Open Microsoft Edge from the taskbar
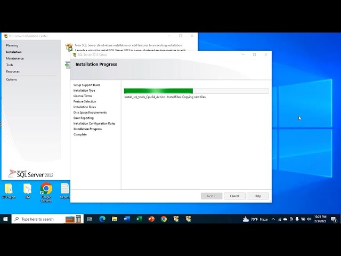The height and width of the screenshot is (256, 341). pyautogui.click(x=102, y=219)
